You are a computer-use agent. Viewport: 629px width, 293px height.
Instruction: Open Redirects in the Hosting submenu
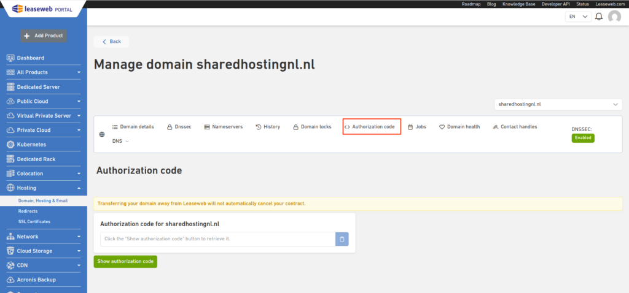(x=28, y=211)
